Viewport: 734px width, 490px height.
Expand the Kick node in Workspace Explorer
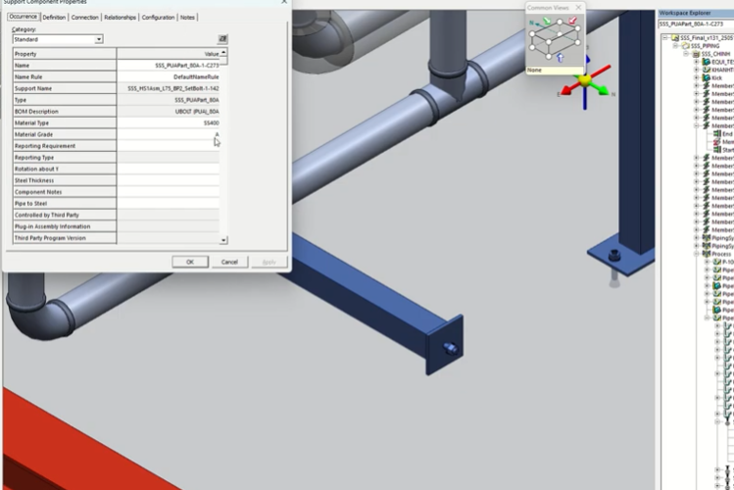pyautogui.click(x=697, y=78)
